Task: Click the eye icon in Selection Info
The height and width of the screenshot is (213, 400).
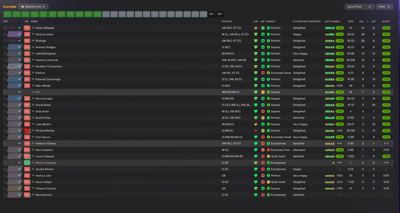Action: click(x=22, y=7)
